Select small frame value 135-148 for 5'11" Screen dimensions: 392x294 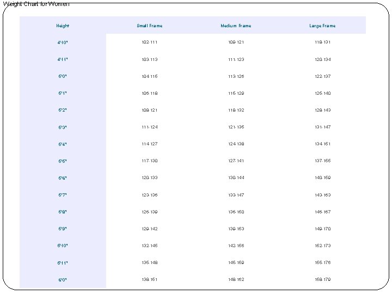[x=150, y=262]
